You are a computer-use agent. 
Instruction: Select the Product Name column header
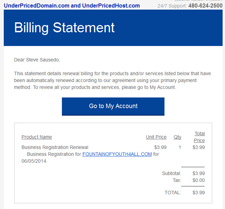[x=37, y=137]
